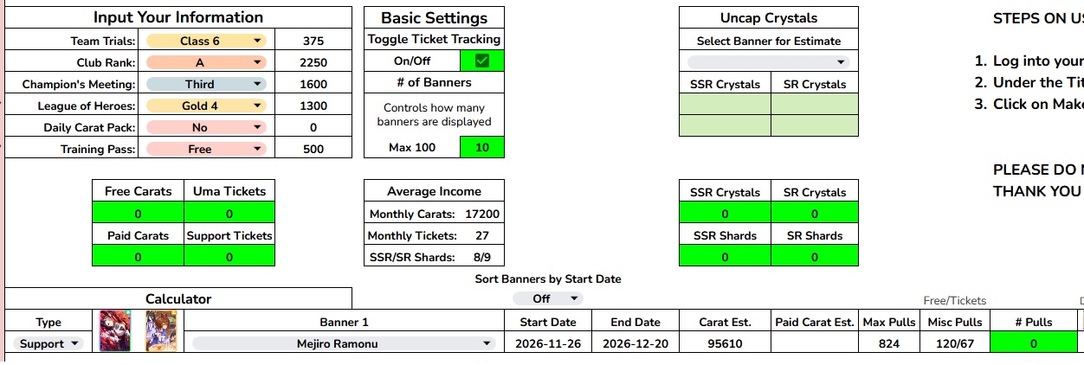Select the # Pulls value cell

click(1034, 343)
